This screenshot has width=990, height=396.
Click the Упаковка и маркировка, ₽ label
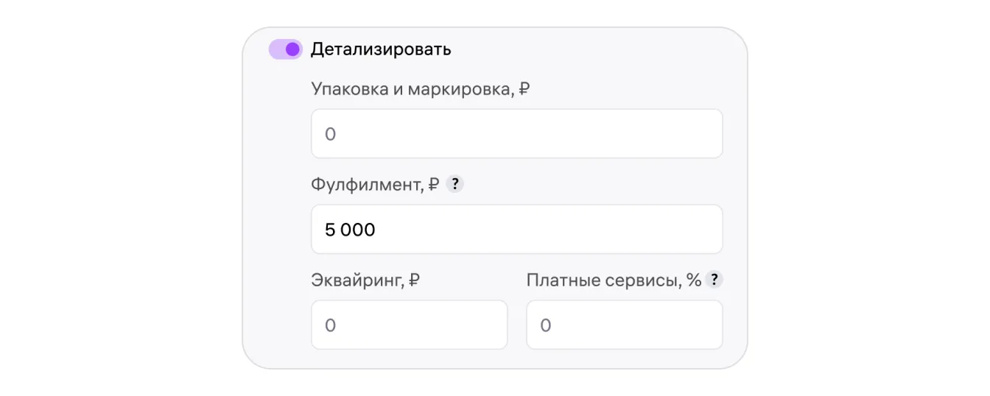point(420,90)
